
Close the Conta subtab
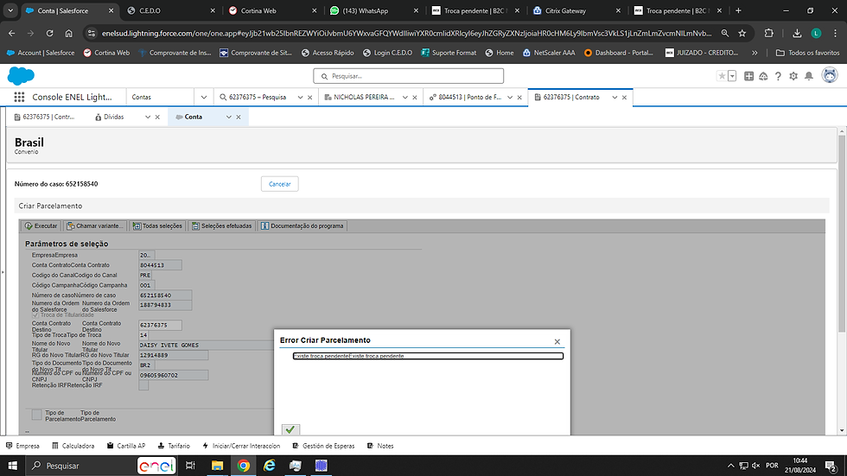point(239,117)
